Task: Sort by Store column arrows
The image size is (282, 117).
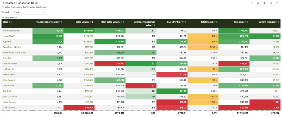Action: click(10, 22)
